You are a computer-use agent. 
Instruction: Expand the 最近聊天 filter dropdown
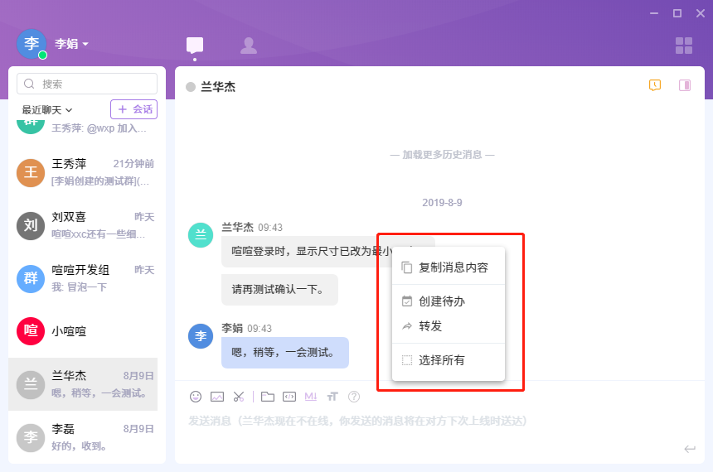[x=47, y=109]
